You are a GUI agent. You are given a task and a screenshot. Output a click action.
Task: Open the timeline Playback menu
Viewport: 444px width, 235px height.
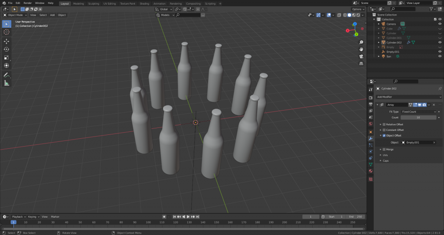pos(19,217)
